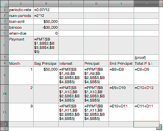
Task: Click the month 3 cell
Action: pyautogui.click(x=21, y=112)
